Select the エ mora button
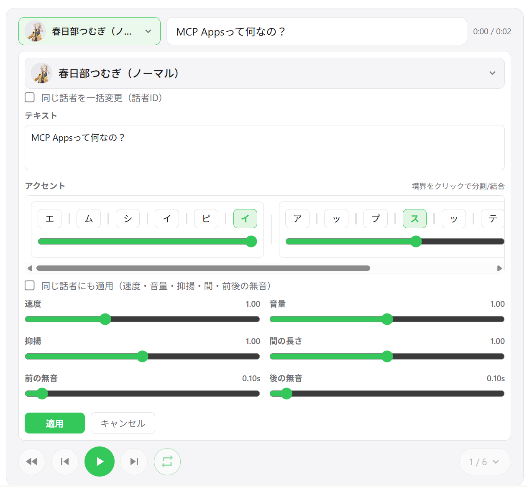The image size is (527, 487). tap(49, 219)
